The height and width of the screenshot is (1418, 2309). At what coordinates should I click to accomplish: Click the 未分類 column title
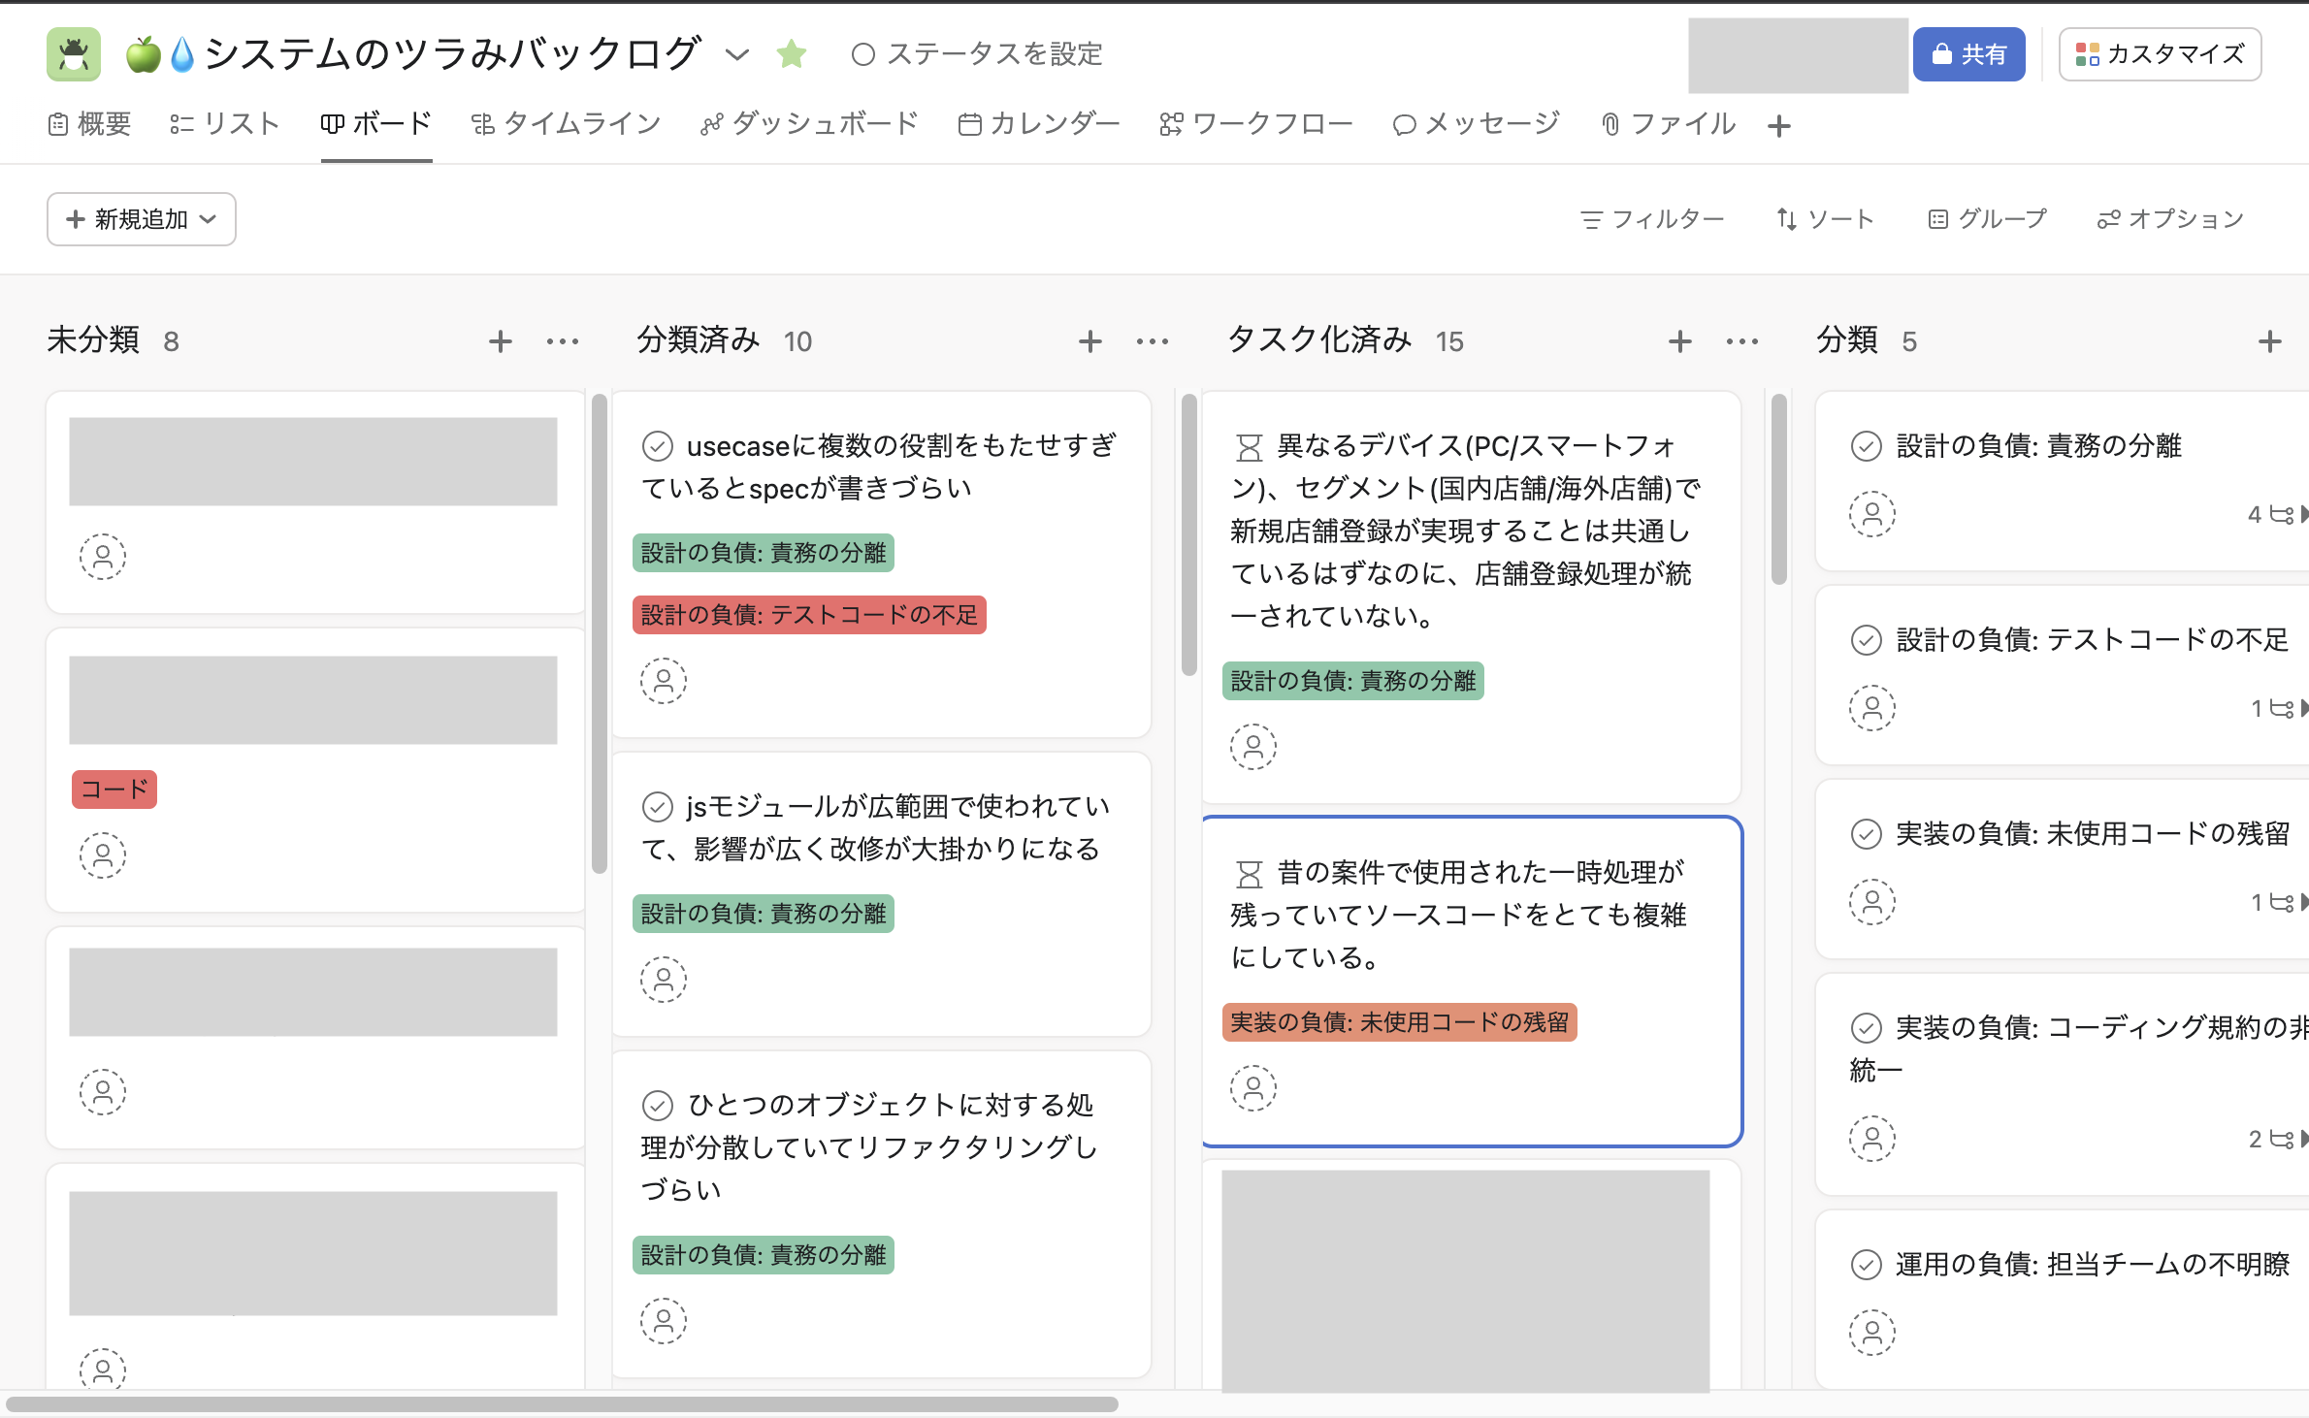[x=93, y=341]
